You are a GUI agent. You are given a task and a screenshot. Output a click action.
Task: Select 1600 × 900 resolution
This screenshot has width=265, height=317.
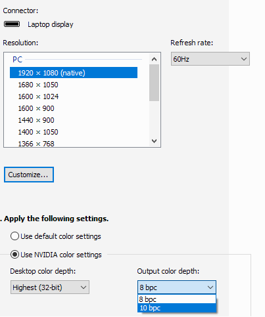point(74,108)
